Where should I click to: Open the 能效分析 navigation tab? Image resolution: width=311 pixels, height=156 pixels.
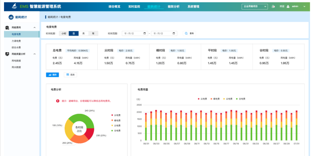[173, 7]
